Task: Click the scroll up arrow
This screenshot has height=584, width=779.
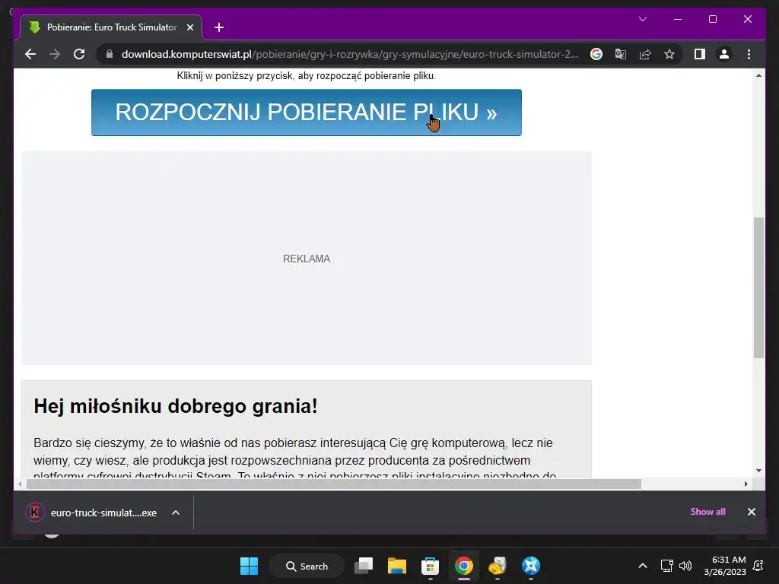Action: tap(758, 75)
